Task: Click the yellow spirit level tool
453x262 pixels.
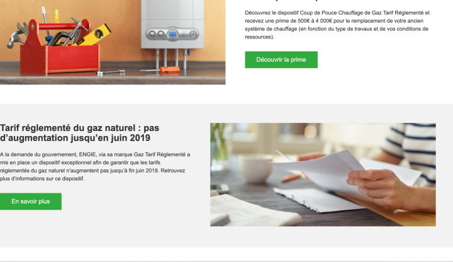Action: [92, 36]
